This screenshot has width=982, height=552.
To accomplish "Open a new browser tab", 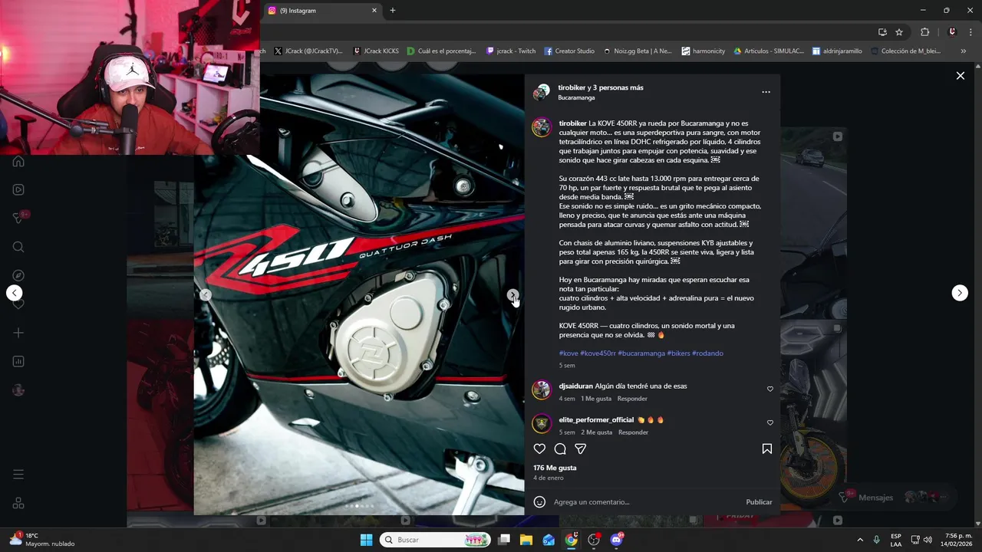I will 393,11.
